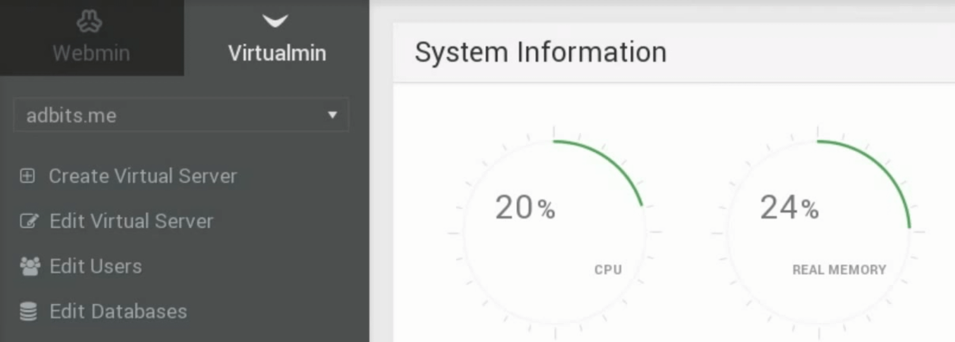The height and width of the screenshot is (342, 955).
Task: Go to the Edit Users link
Action: point(96,267)
